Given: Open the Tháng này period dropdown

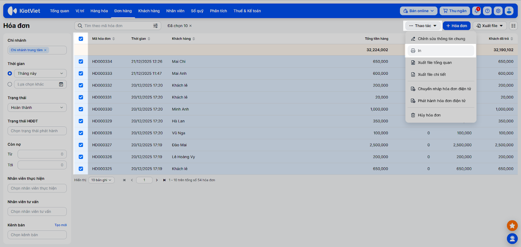Looking at the screenshot, I should click(x=40, y=73).
